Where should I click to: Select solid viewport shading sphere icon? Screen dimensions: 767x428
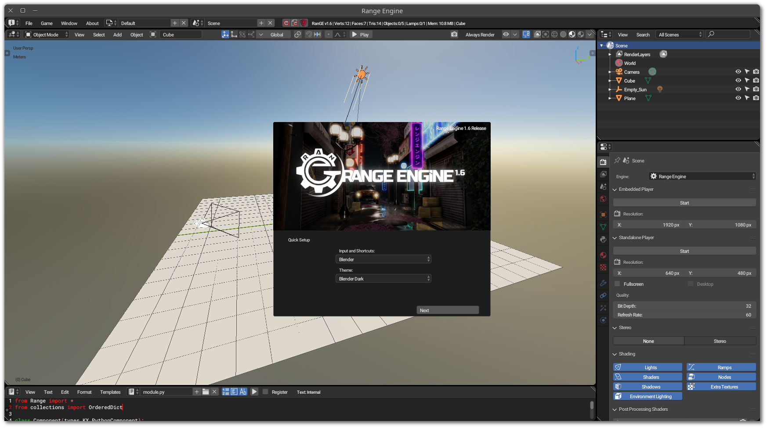click(563, 34)
